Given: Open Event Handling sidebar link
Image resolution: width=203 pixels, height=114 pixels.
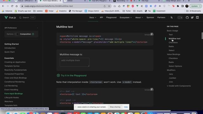Looking at the screenshot, I should 11,90.
